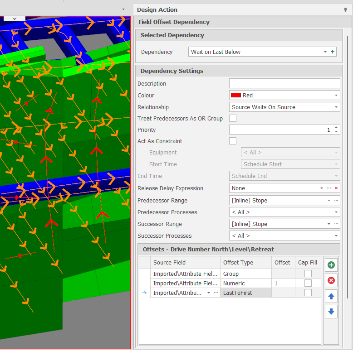Viewport: 353px width, 351px height.
Task: Move offset row down with blue arrow
Action: (x=331, y=312)
